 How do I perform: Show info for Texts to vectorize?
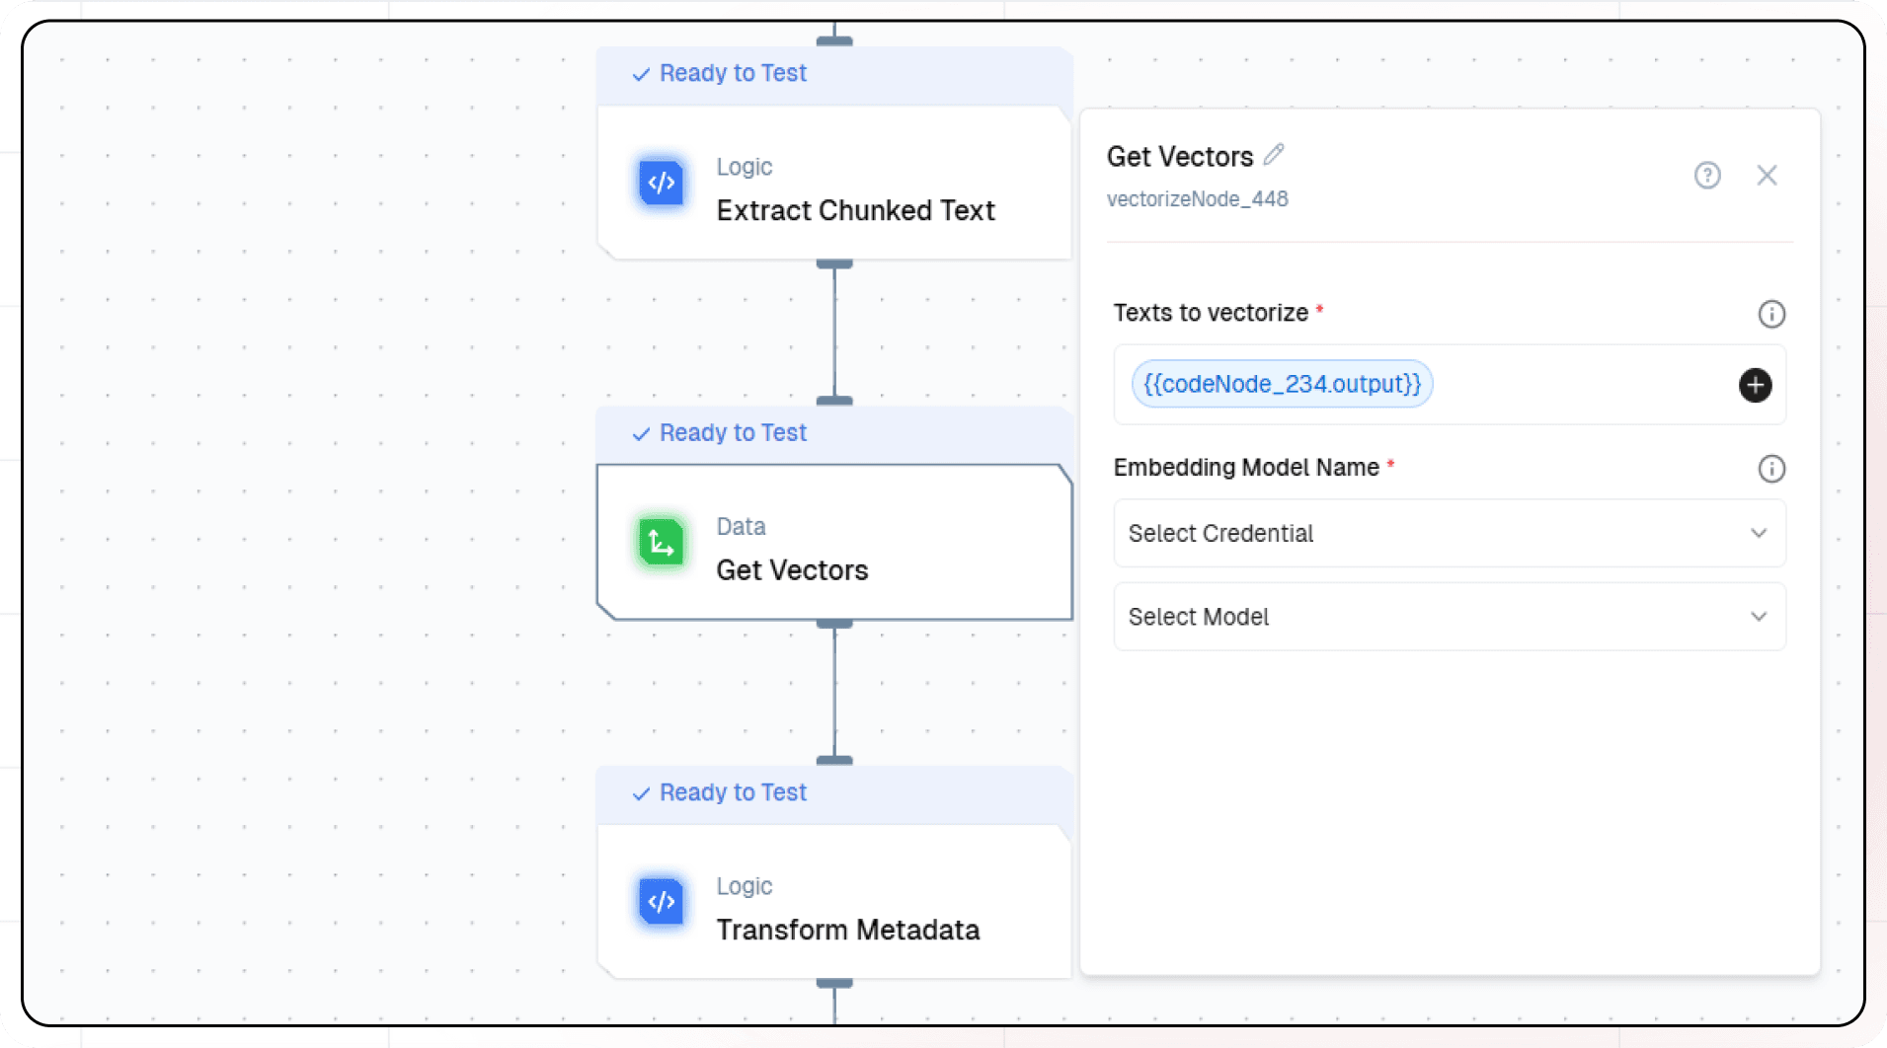1771,314
